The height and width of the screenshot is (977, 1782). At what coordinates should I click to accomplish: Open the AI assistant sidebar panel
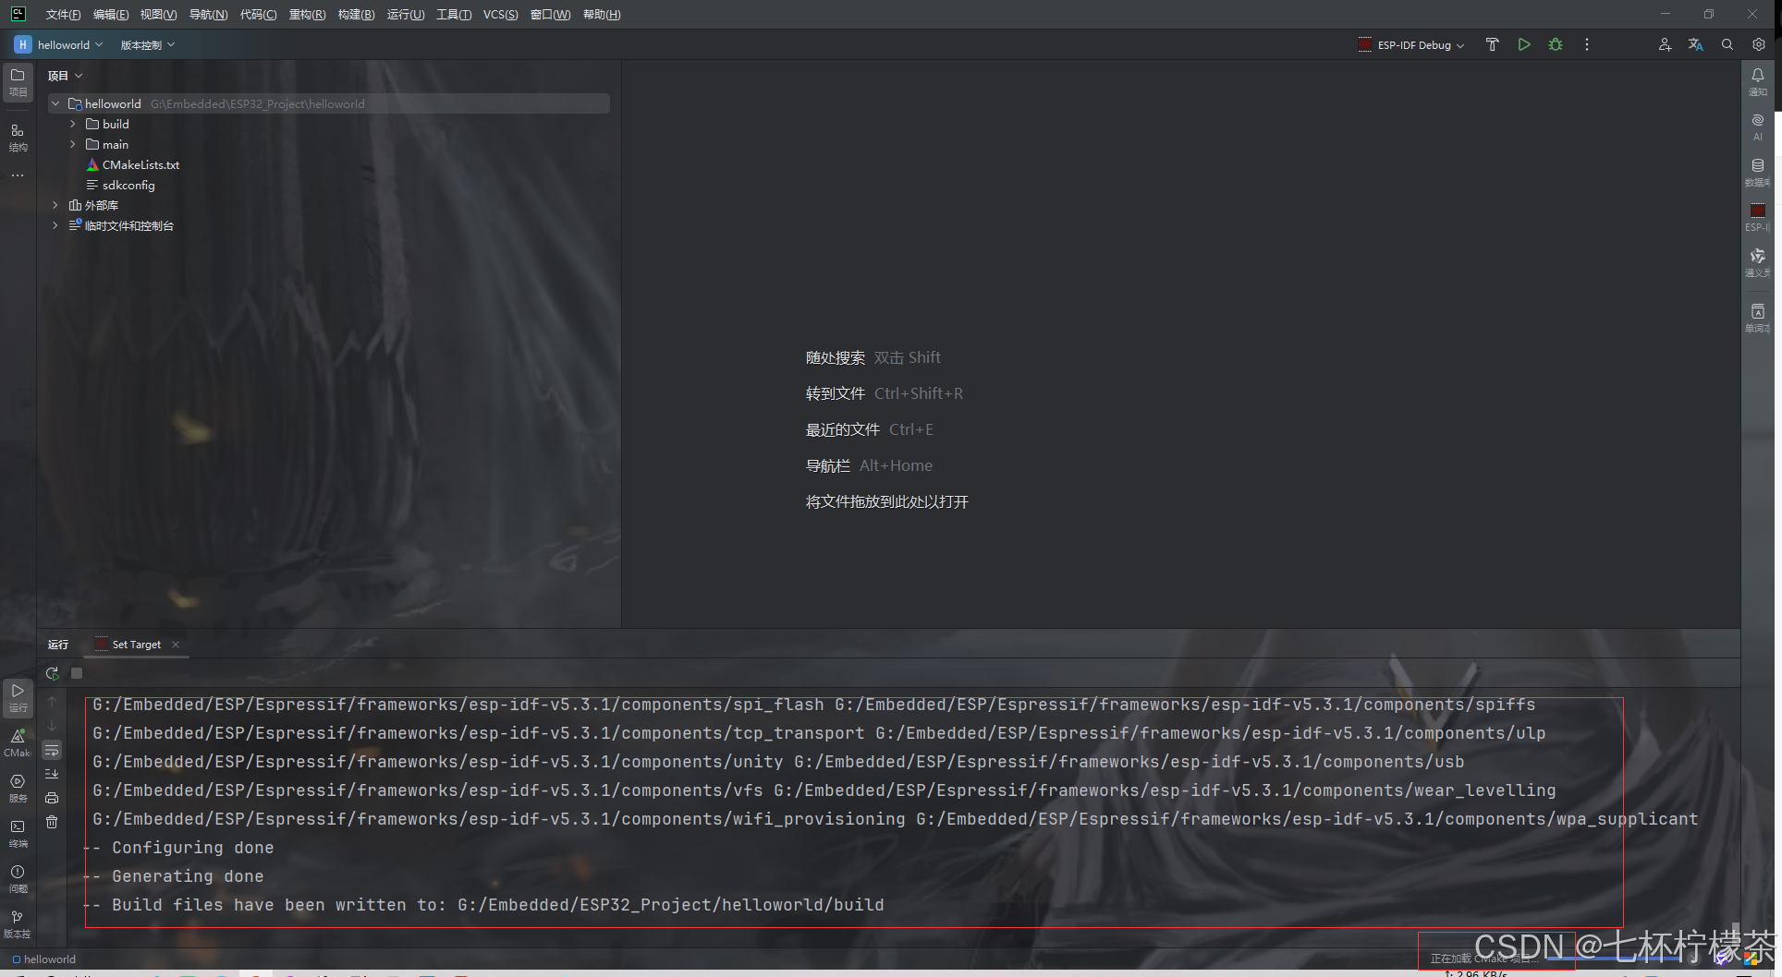pos(1758,127)
